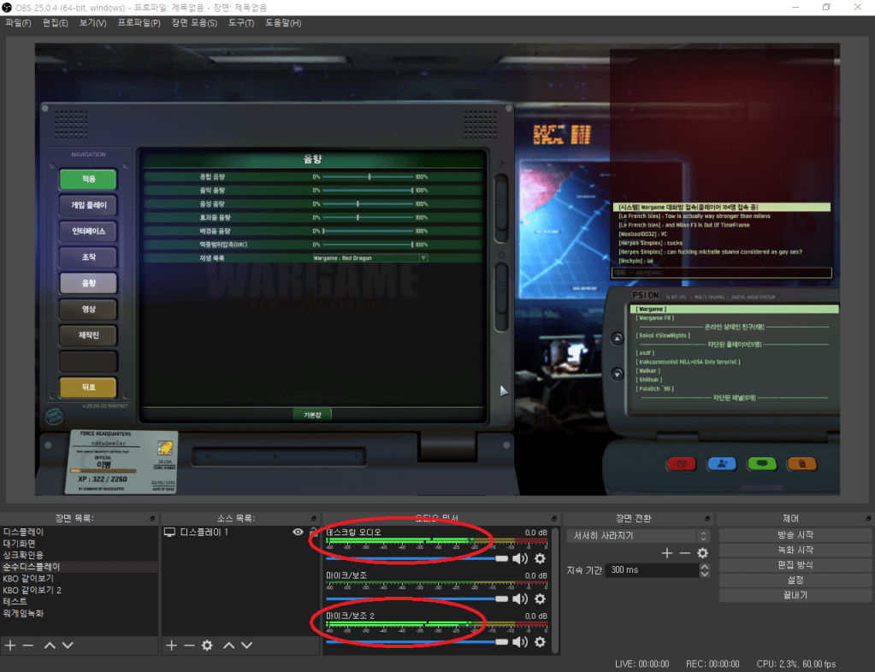Open the 도구(T) menu

(241, 22)
